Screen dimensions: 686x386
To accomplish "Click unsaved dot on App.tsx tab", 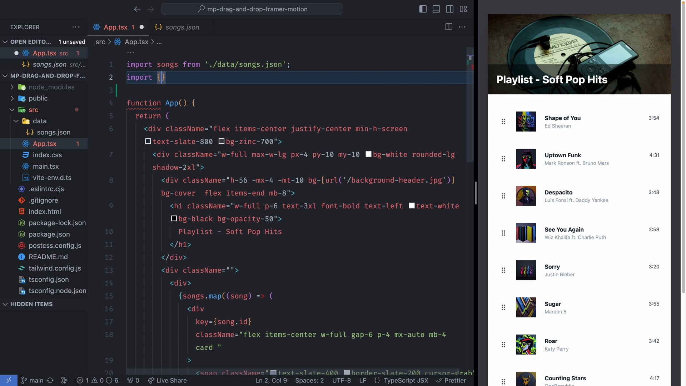I will [142, 27].
